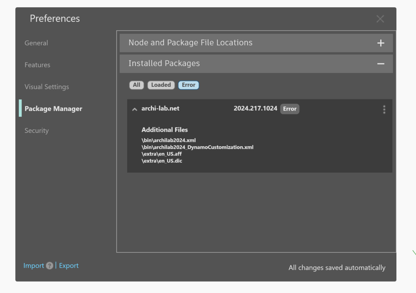The image size is (416, 293).
Task: Open the Security preferences section
Action: [36, 131]
